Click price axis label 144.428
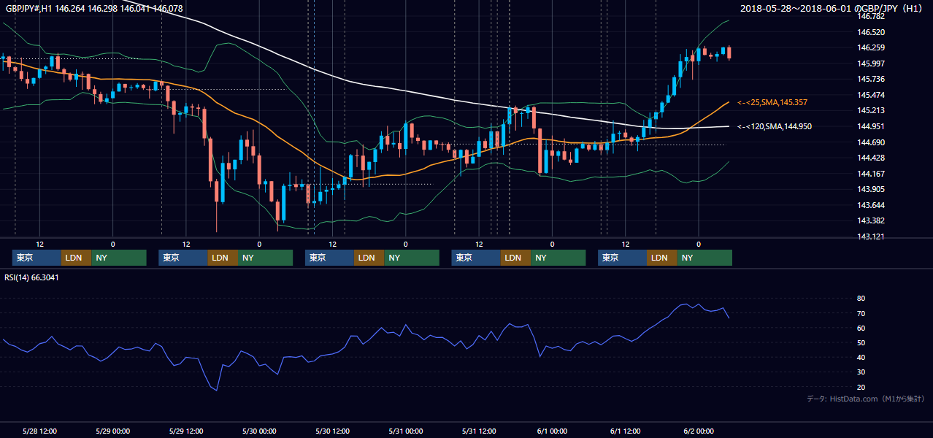This screenshot has height=438, width=933. 871,158
